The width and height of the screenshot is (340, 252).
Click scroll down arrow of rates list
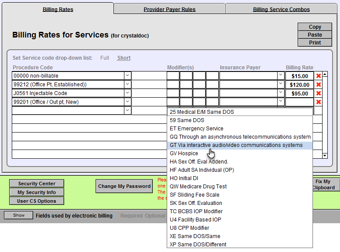click(x=324, y=155)
